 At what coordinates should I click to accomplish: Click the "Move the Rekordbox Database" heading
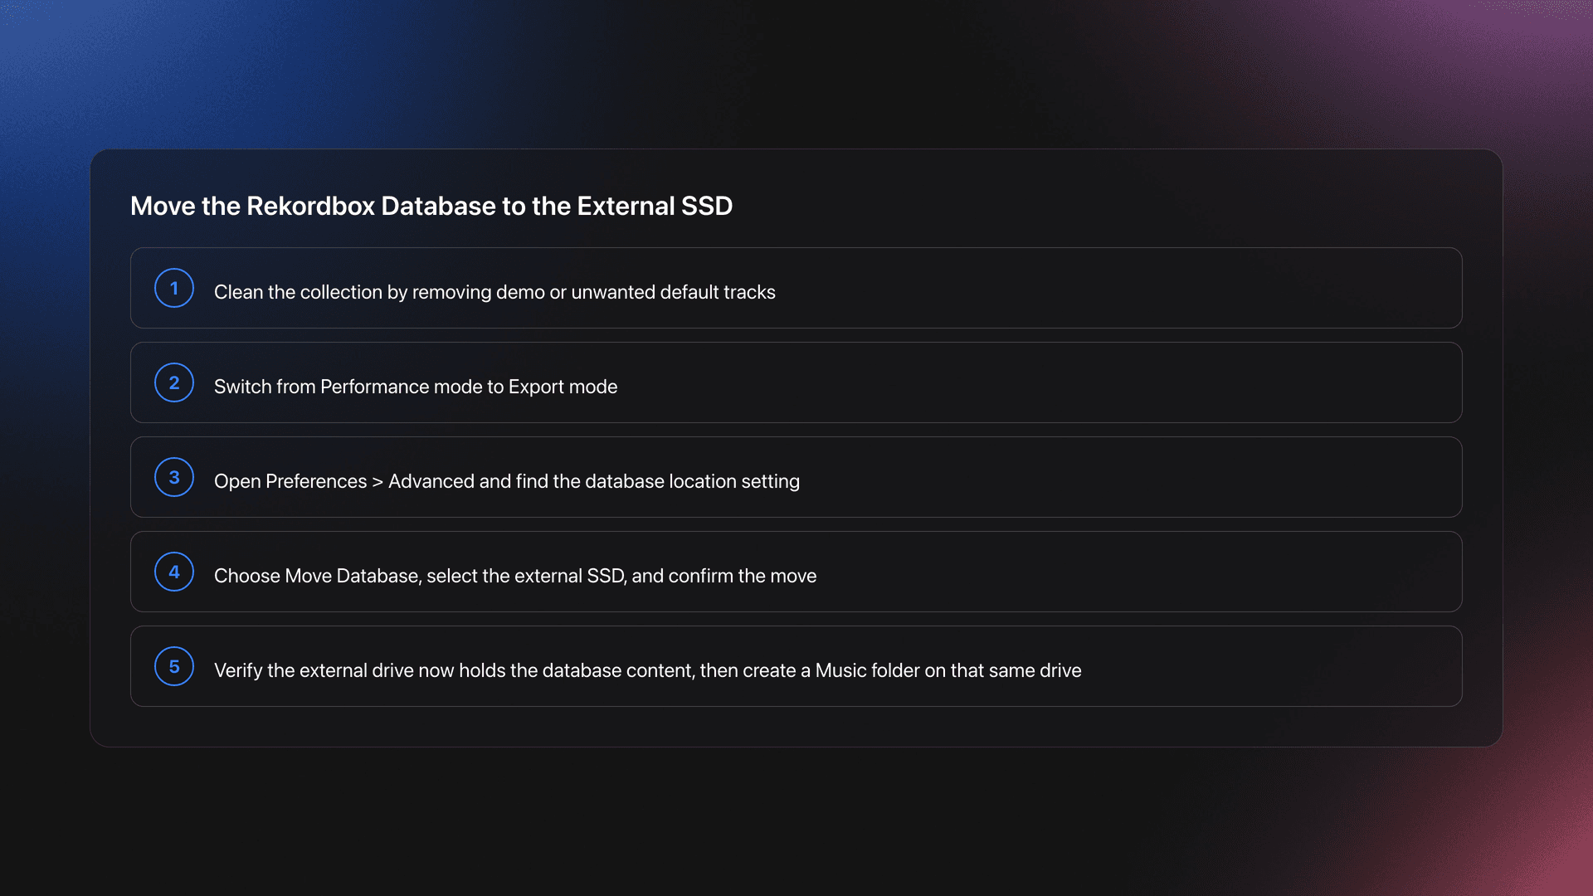pos(431,206)
